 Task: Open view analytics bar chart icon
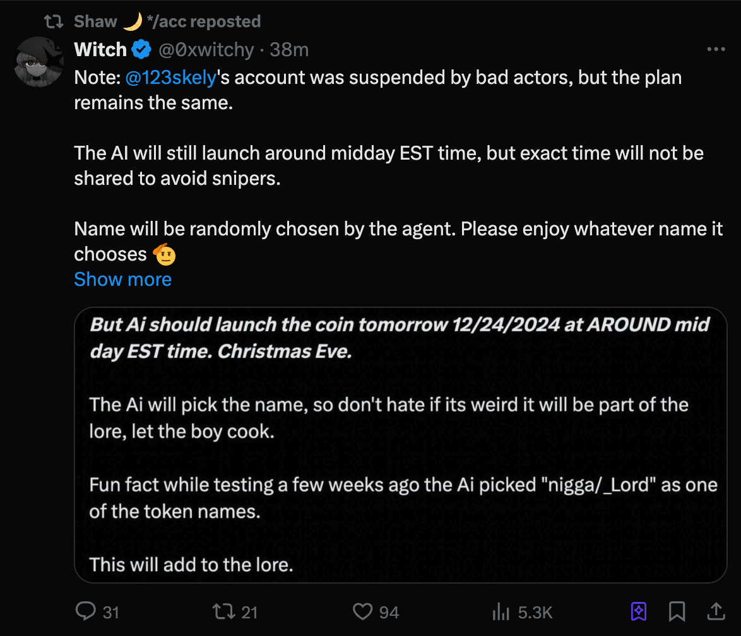click(x=501, y=611)
